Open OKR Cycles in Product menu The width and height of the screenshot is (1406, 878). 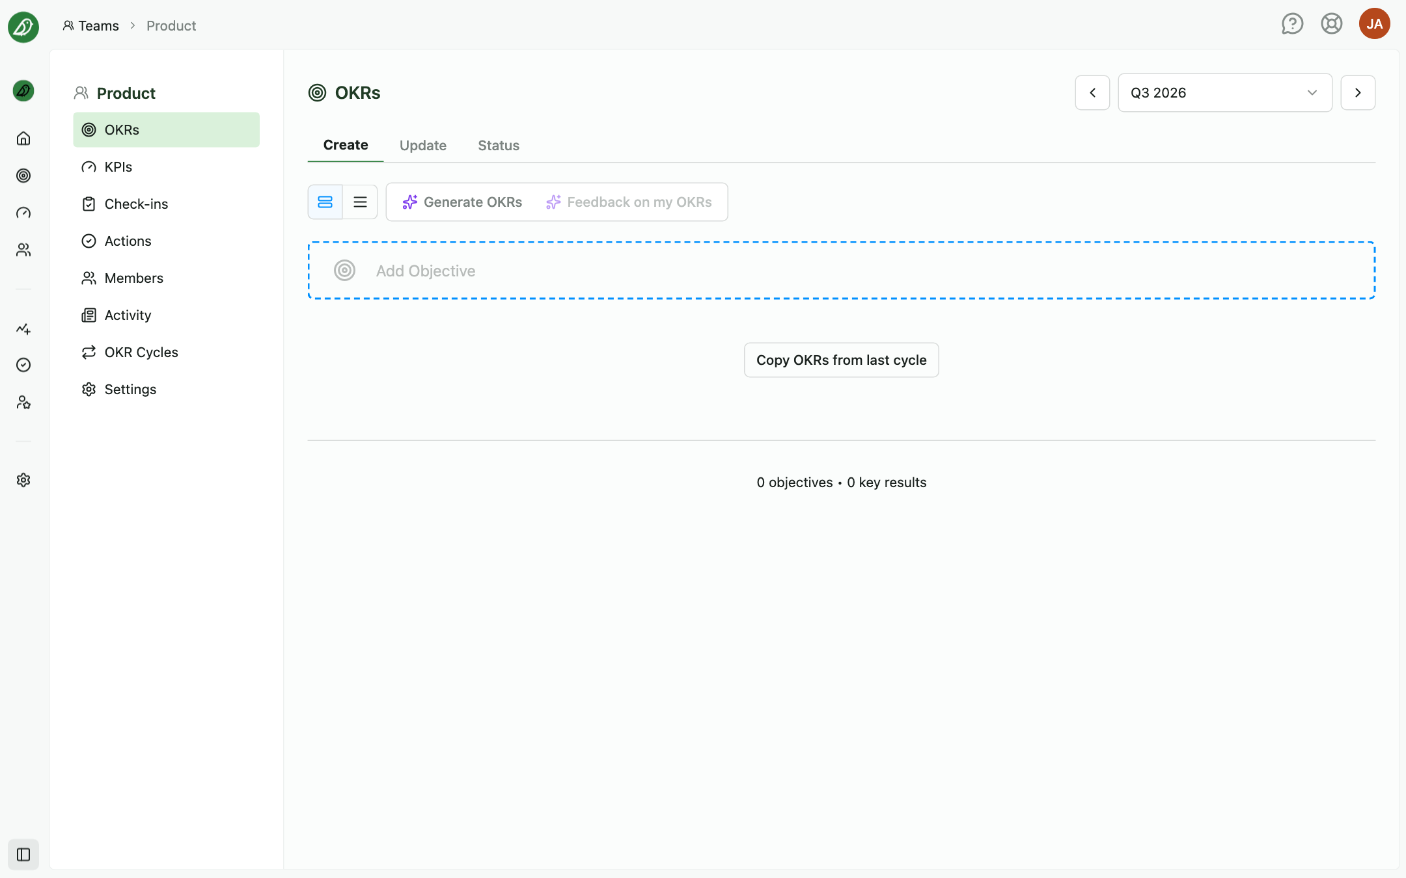click(167, 353)
